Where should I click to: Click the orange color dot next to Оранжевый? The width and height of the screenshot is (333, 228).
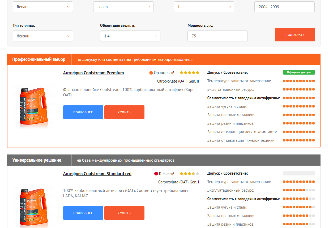(x=151, y=73)
